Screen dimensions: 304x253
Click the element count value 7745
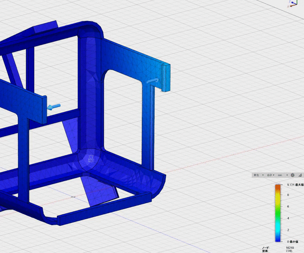[289, 251]
